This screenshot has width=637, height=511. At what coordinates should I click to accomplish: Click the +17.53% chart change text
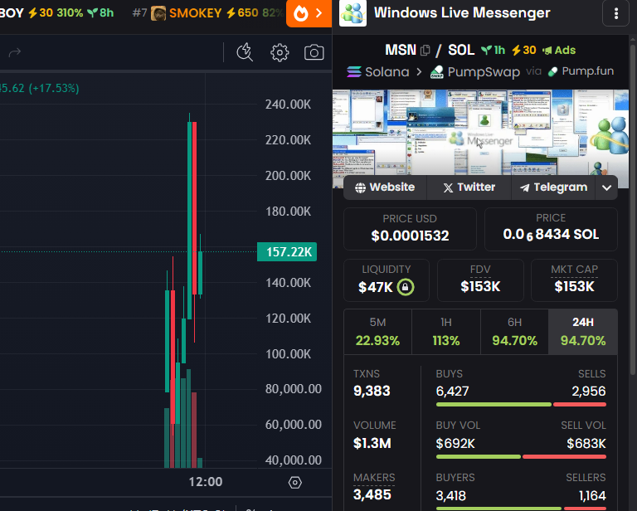coord(54,88)
